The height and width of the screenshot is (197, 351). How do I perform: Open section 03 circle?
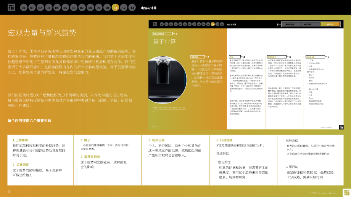(48, 8)
